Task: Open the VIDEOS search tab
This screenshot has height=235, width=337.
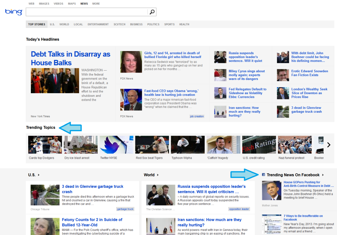Action: 58,4
